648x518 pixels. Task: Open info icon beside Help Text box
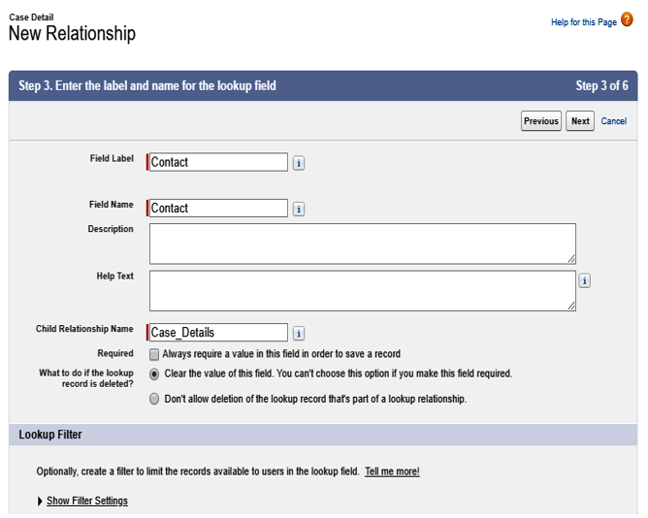[584, 280]
